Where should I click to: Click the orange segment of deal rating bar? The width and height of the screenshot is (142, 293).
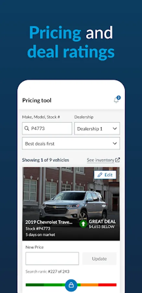[x=89, y=285]
